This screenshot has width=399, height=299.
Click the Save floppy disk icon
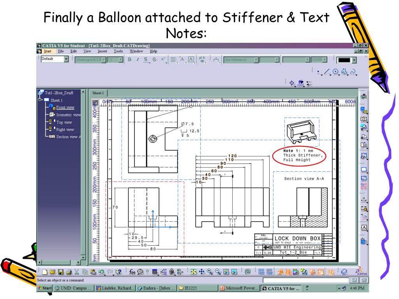(61, 272)
